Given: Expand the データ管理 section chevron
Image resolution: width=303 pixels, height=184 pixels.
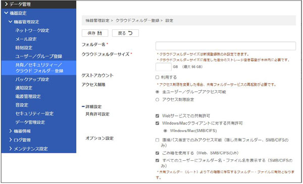Looking at the screenshot, I should [6, 4].
